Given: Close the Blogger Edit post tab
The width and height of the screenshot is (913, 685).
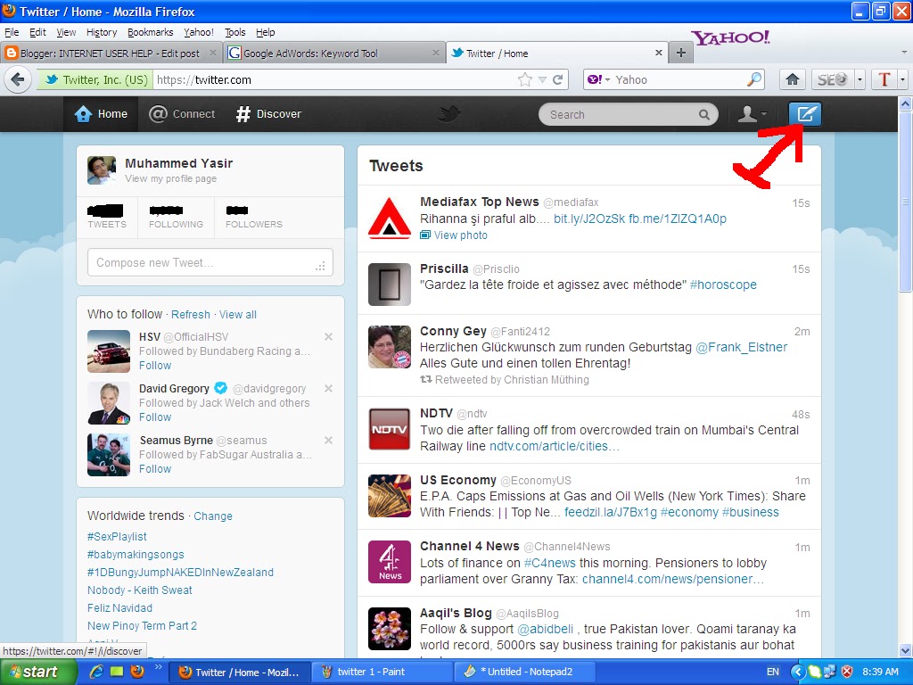Looking at the screenshot, I should click(212, 53).
